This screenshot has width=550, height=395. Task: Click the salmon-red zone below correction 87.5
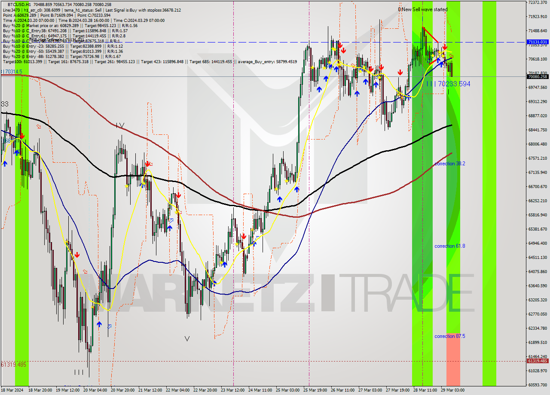tap(453, 359)
